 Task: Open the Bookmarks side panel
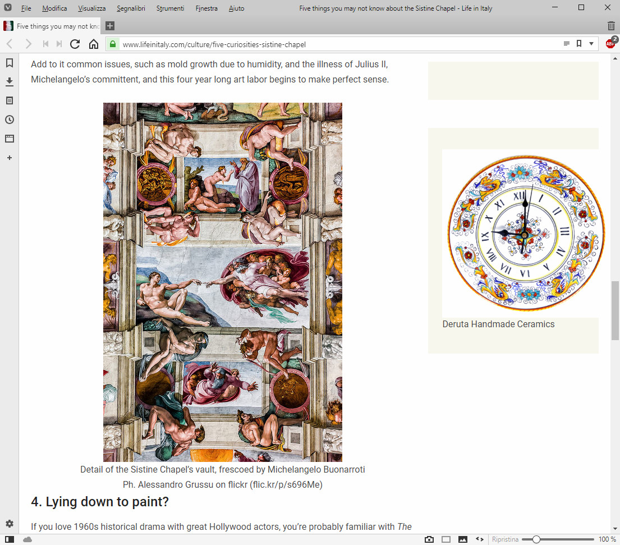pyautogui.click(x=10, y=63)
